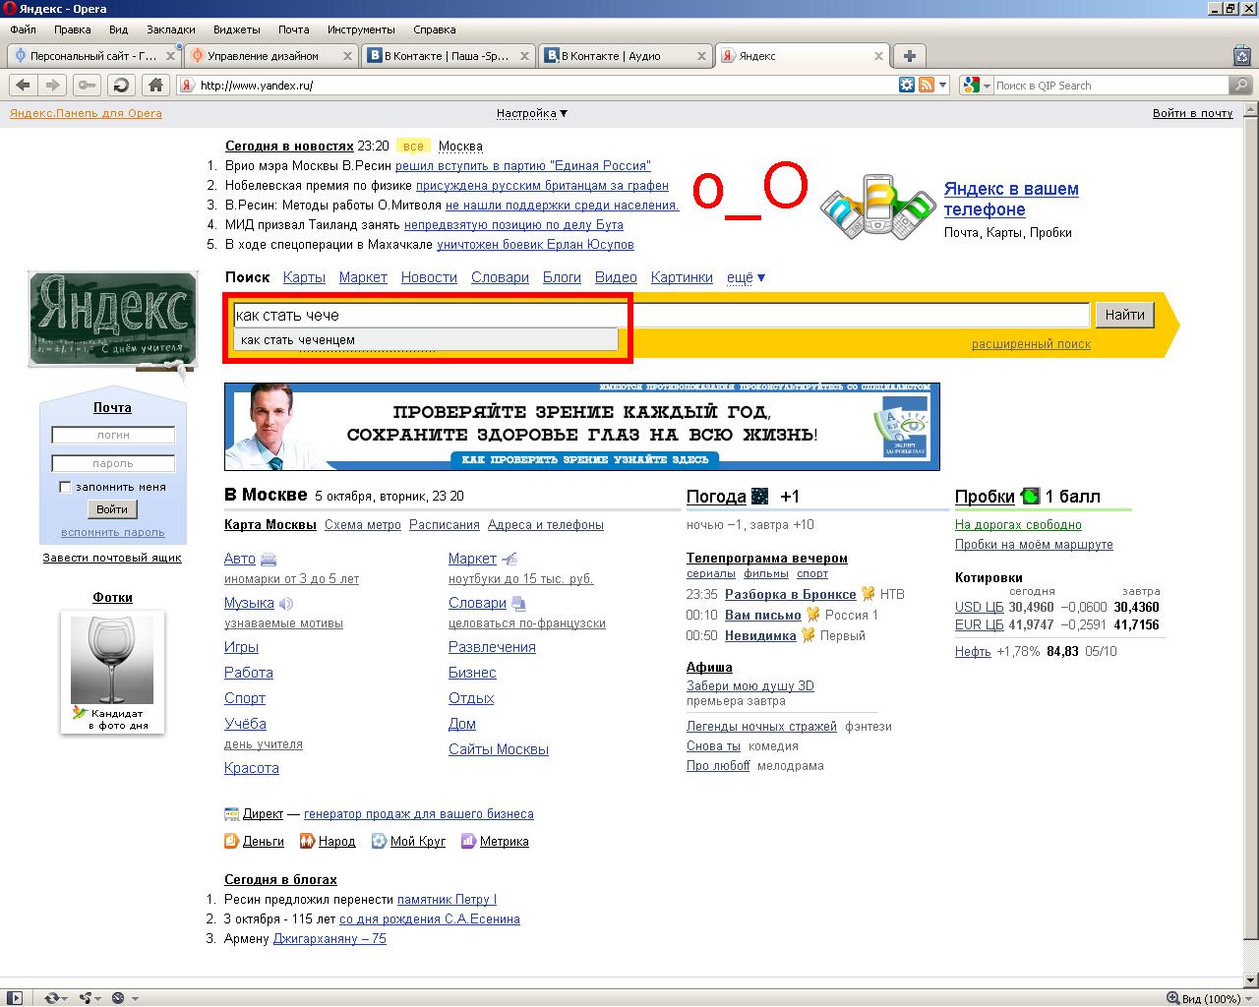Close the Яндекс tab
1259x1007 pixels.
878,56
